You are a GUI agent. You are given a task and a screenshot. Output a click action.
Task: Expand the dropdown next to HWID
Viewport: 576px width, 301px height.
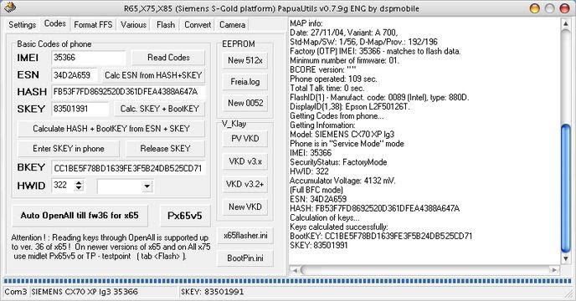pyautogui.click(x=147, y=186)
